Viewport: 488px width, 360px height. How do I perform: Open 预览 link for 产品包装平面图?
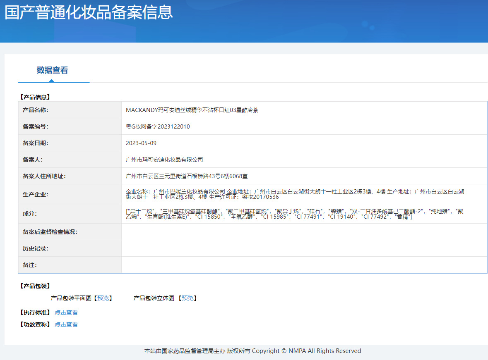(x=103, y=298)
